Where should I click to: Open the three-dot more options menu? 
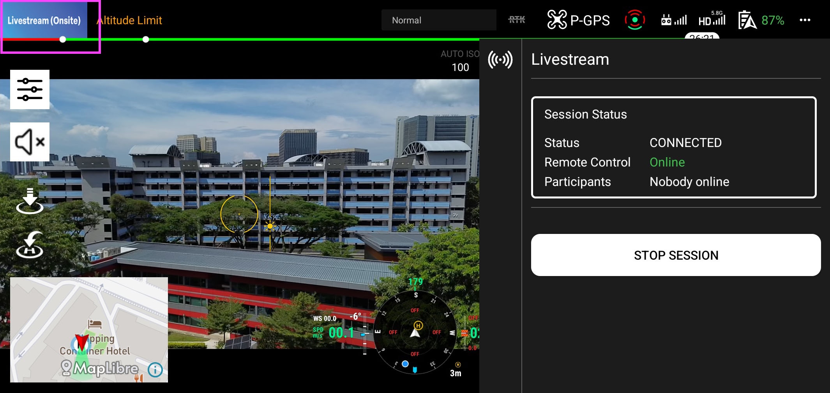point(805,20)
